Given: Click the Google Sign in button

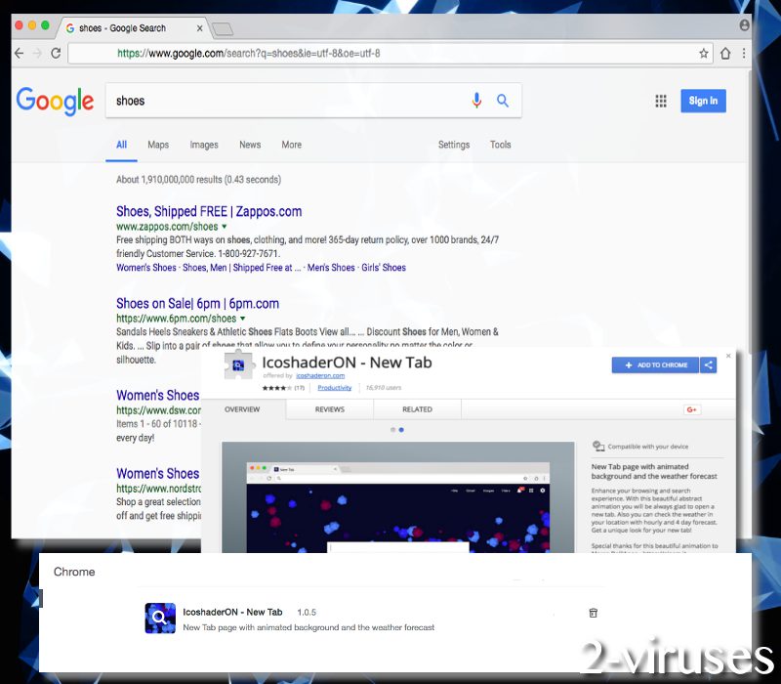Looking at the screenshot, I should coord(703,101).
